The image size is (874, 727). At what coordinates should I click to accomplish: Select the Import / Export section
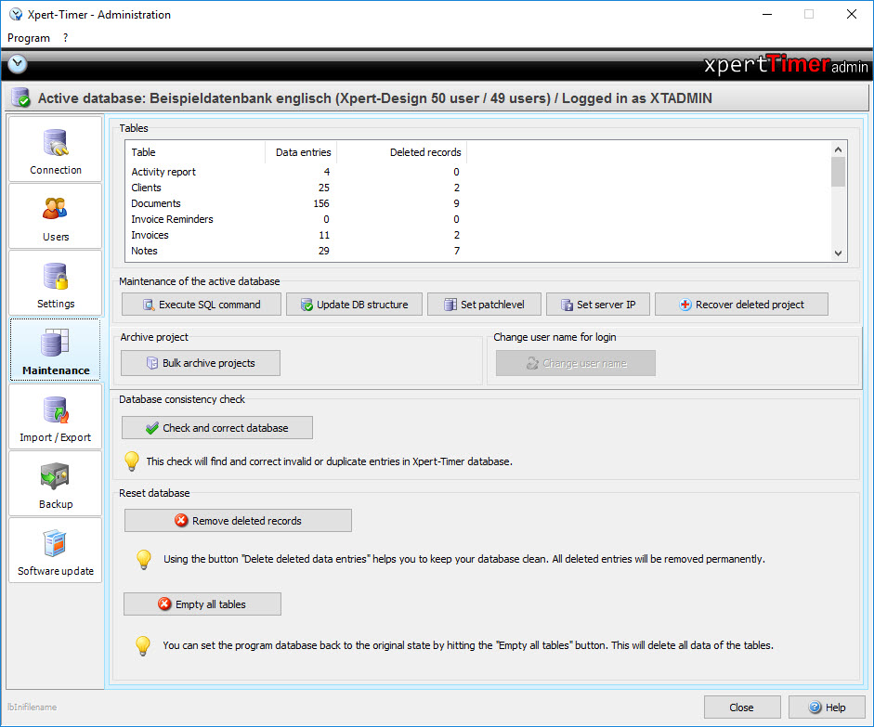coord(56,416)
